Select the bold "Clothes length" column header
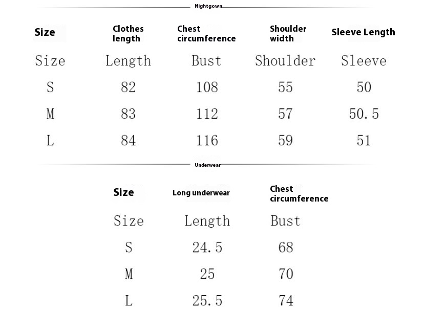 point(128,34)
